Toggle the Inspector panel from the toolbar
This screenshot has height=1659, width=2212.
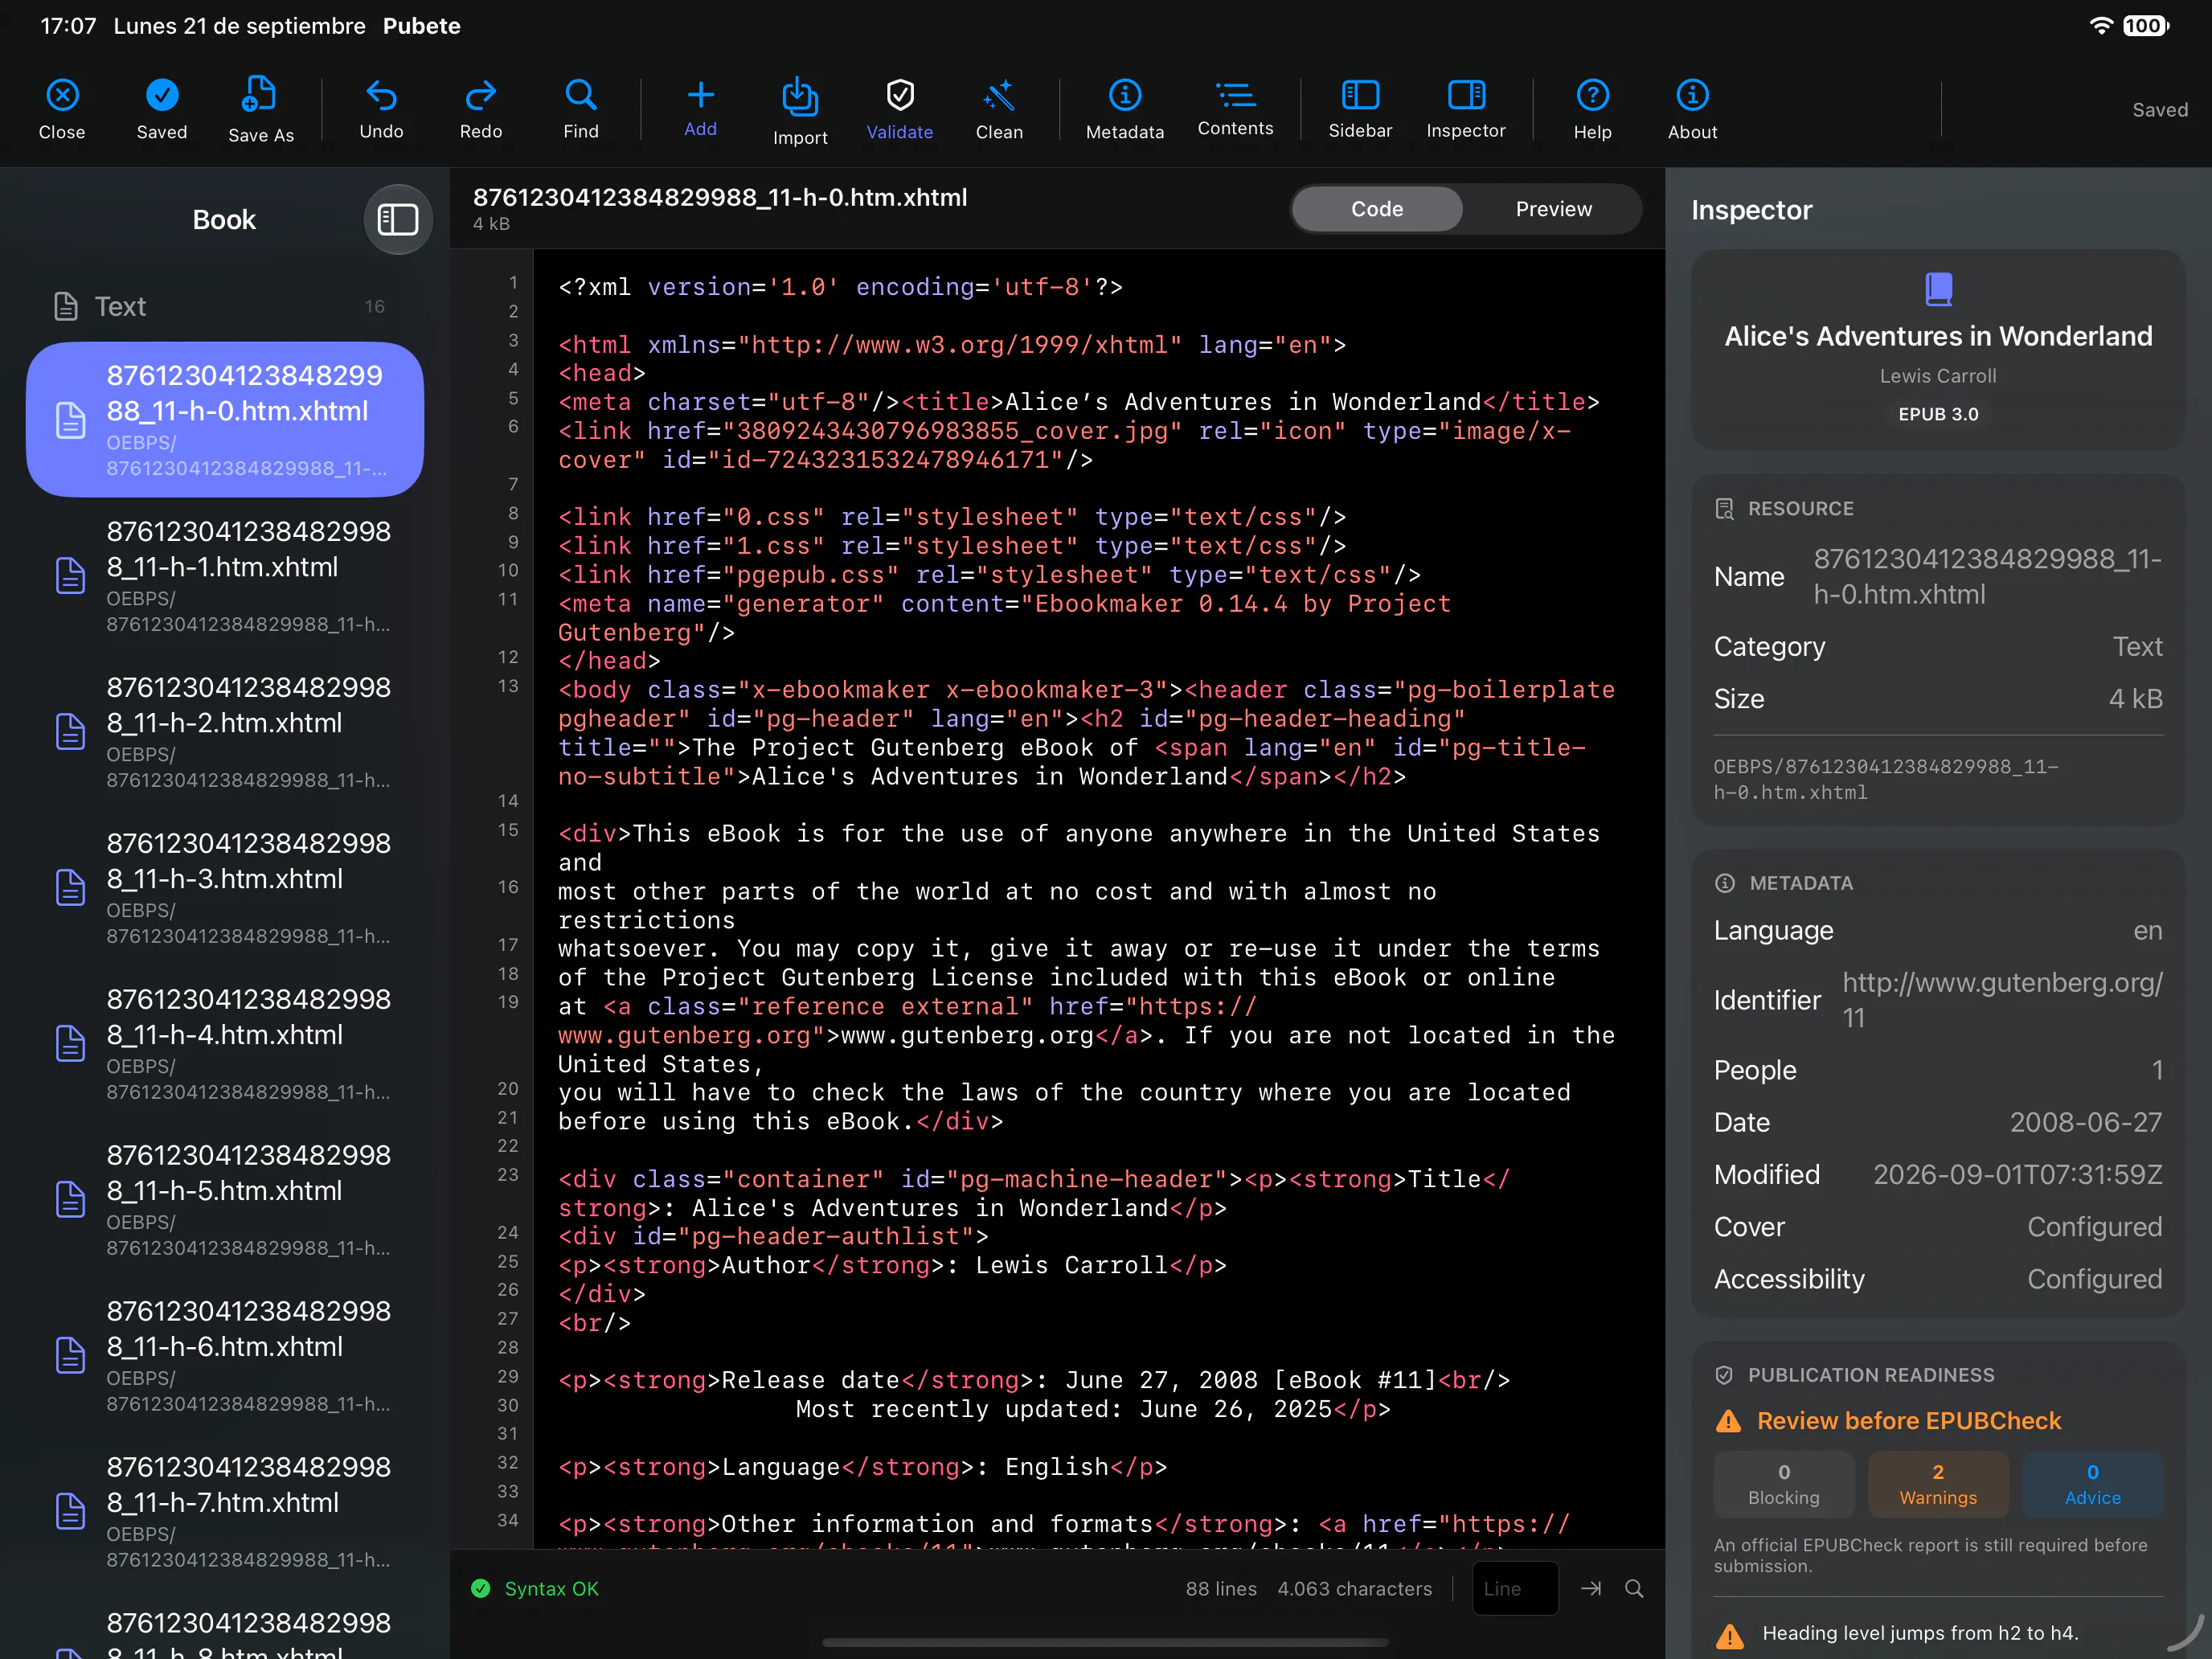tap(1466, 109)
